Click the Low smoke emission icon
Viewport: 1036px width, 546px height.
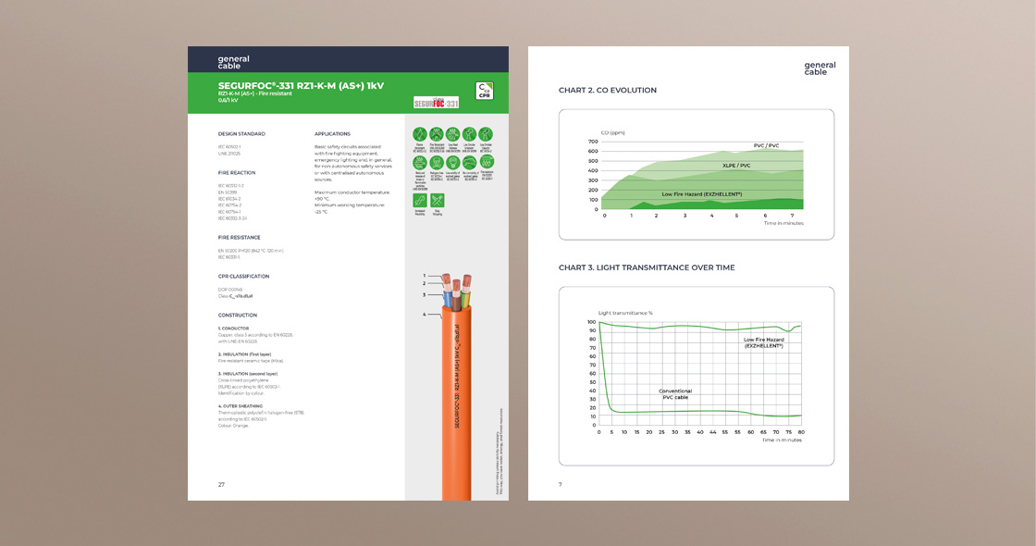[x=469, y=134]
